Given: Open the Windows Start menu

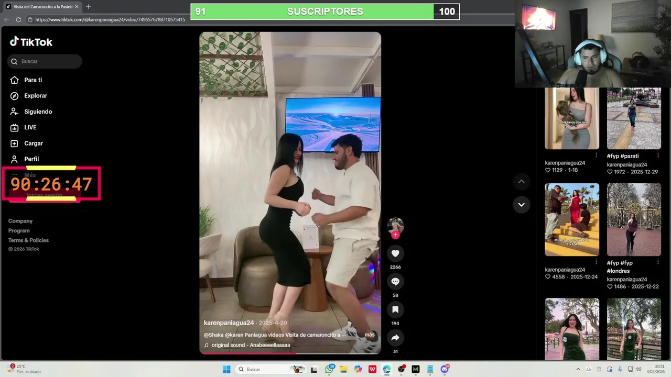Looking at the screenshot, I should [x=226, y=369].
